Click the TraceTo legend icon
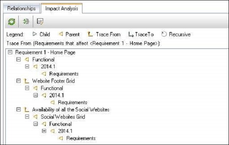The width and height of the screenshot is (229, 145). (131, 34)
